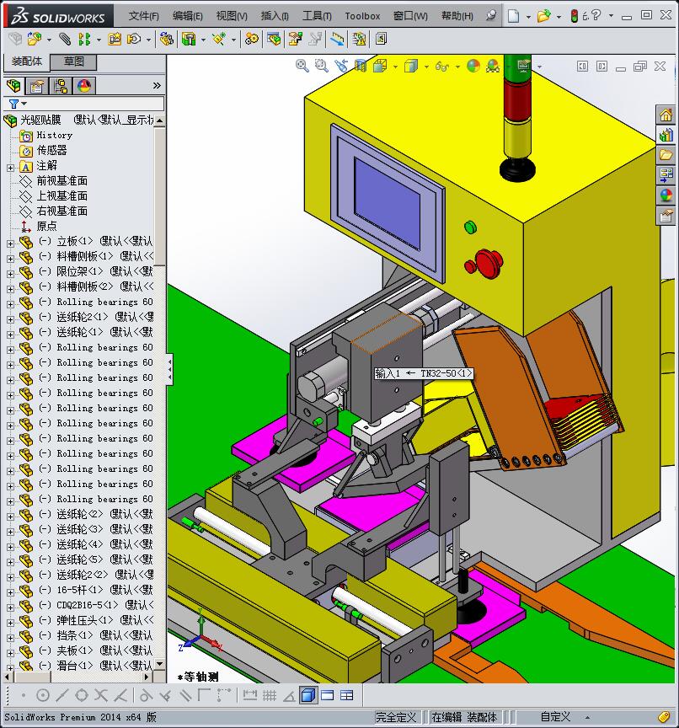The width and height of the screenshot is (679, 728).
Task: Switch to the 草图 tab
Action: coord(74,62)
